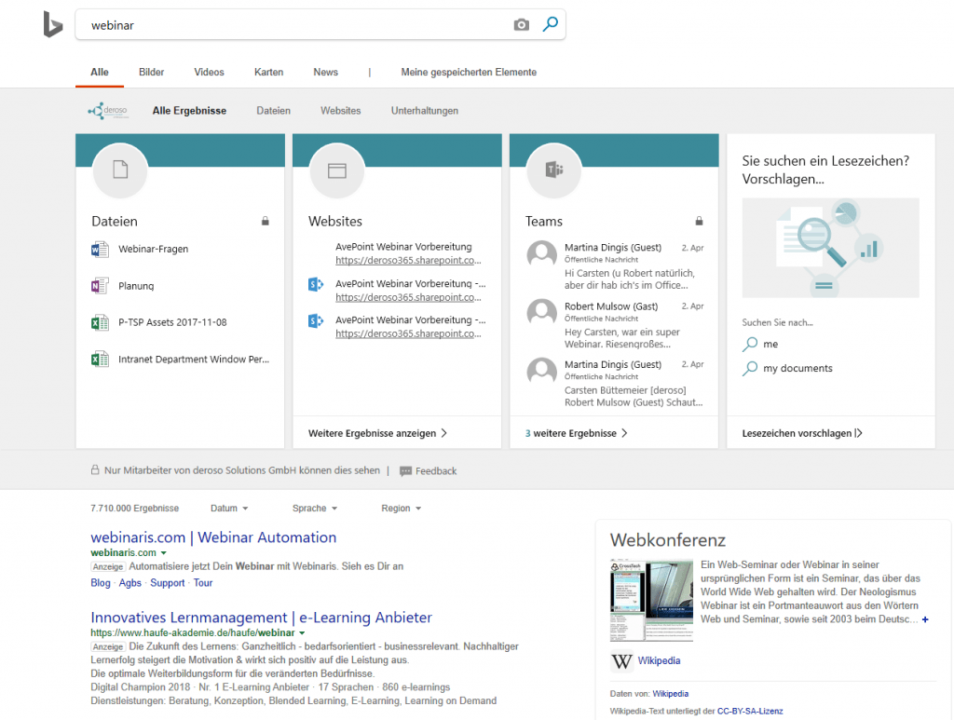Open P-TSP Assets 2017-11-08 file
This screenshot has height=720, width=954.
pyautogui.click(x=172, y=322)
